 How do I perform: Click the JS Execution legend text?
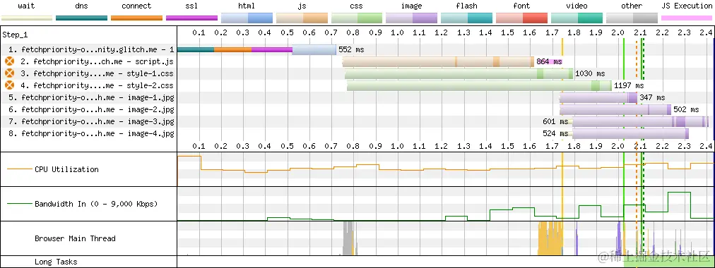point(687,6)
